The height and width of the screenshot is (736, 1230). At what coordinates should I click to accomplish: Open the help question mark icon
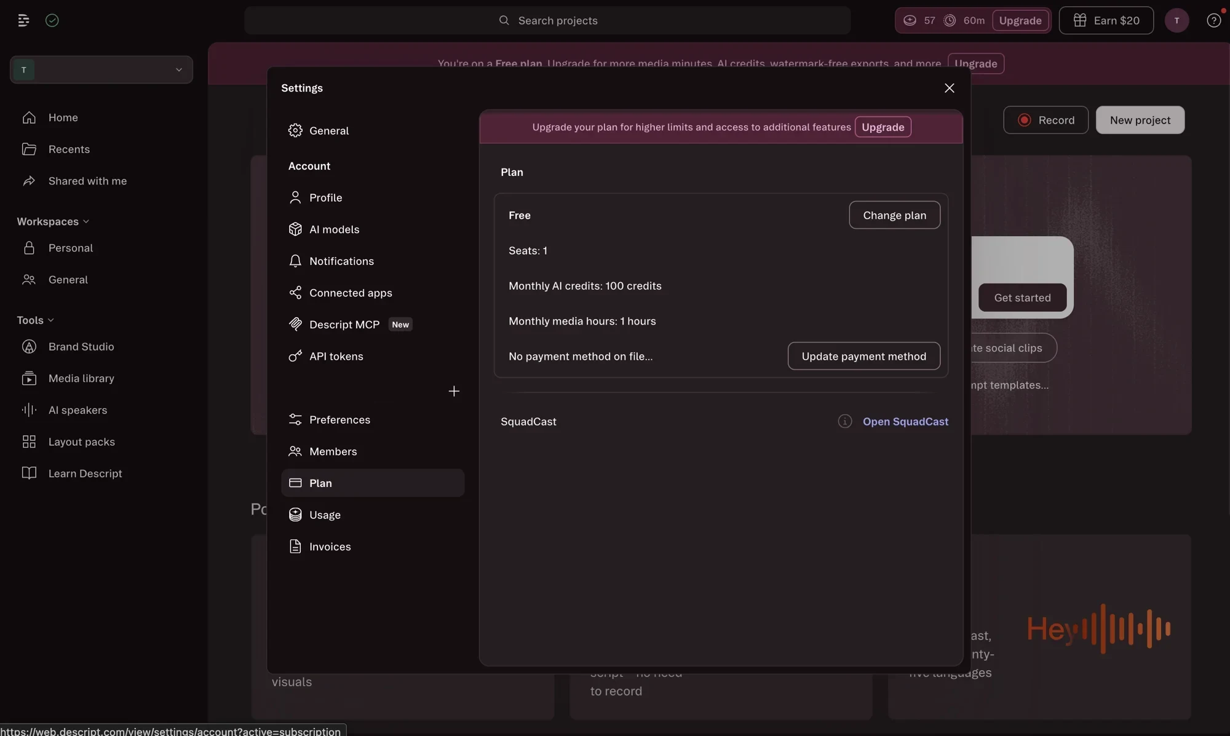(x=1213, y=20)
